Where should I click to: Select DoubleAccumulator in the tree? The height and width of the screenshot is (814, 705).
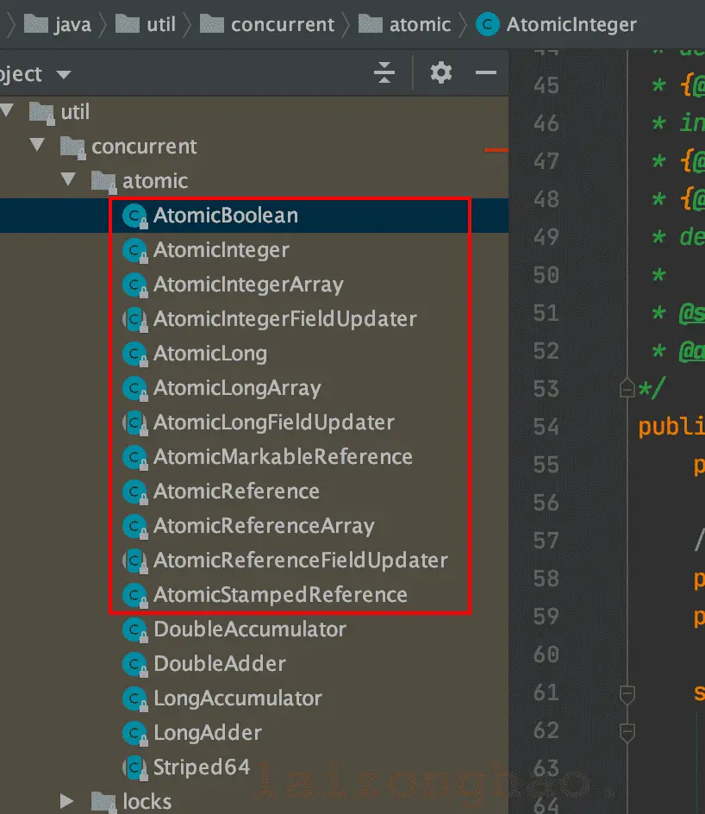click(x=250, y=629)
